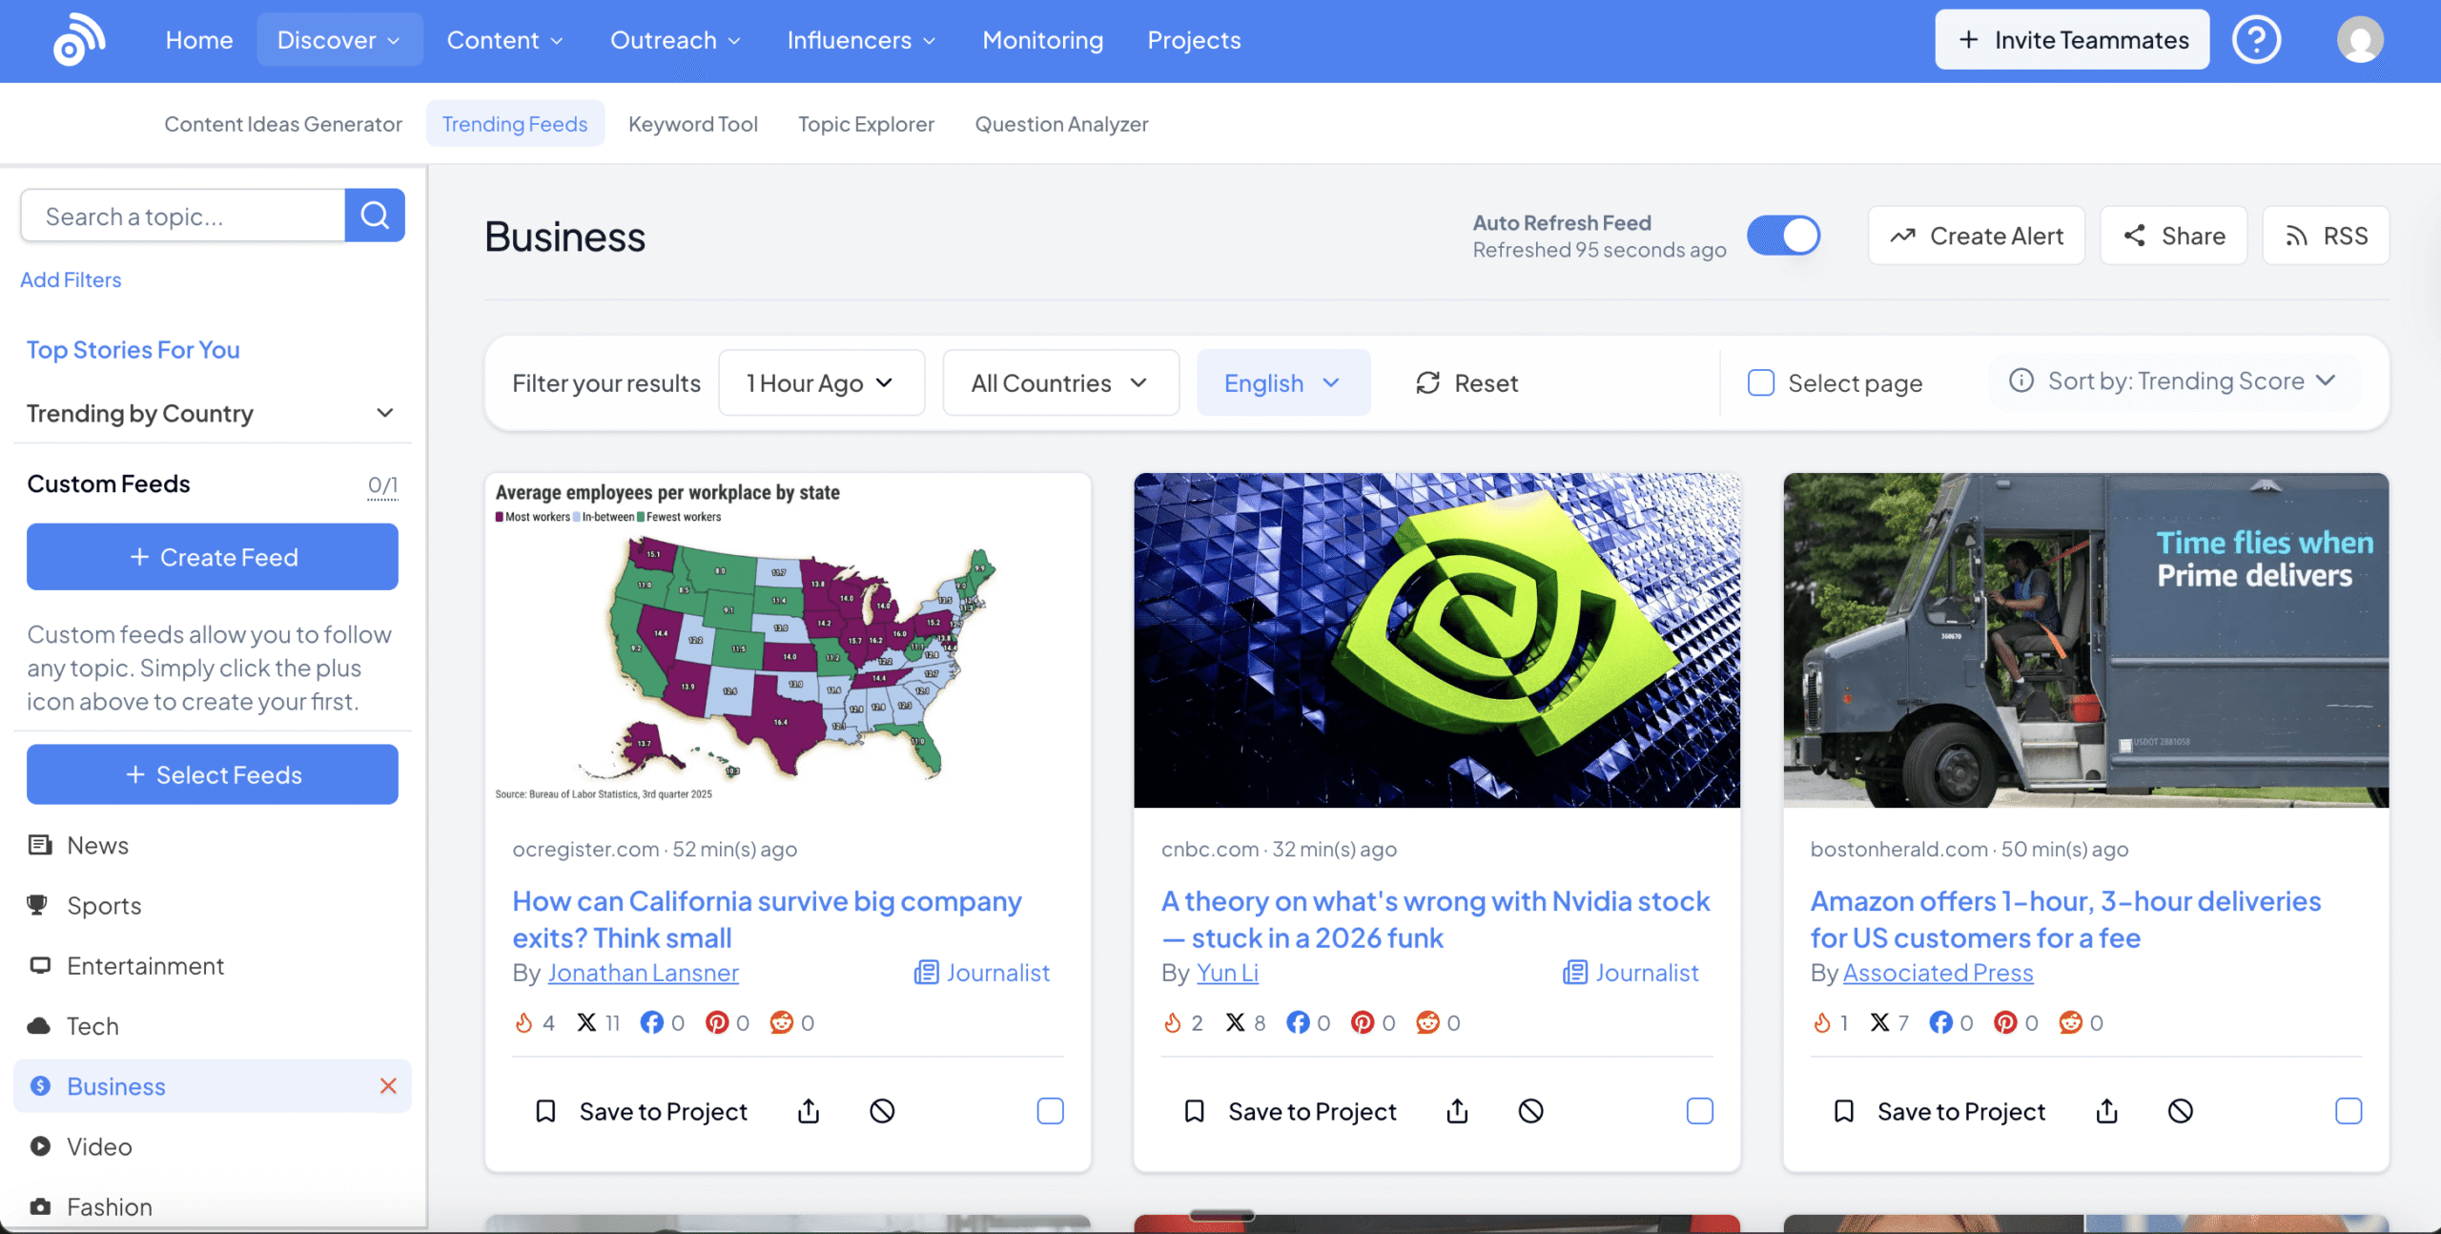Open the All Countries dropdown
Screen dimensions: 2441x1234
(1060, 382)
